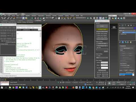Click the Browse button below Strip Path field

coord(106,52)
